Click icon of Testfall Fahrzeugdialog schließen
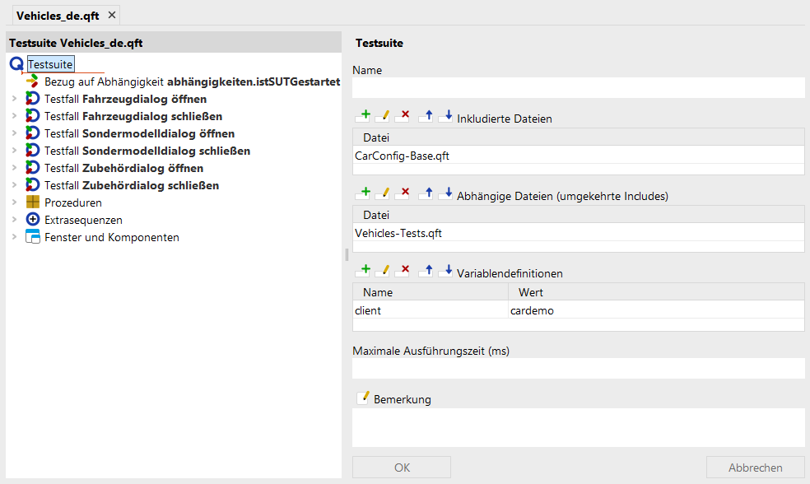The width and height of the screenshot is (810, 484). (33, 116)
